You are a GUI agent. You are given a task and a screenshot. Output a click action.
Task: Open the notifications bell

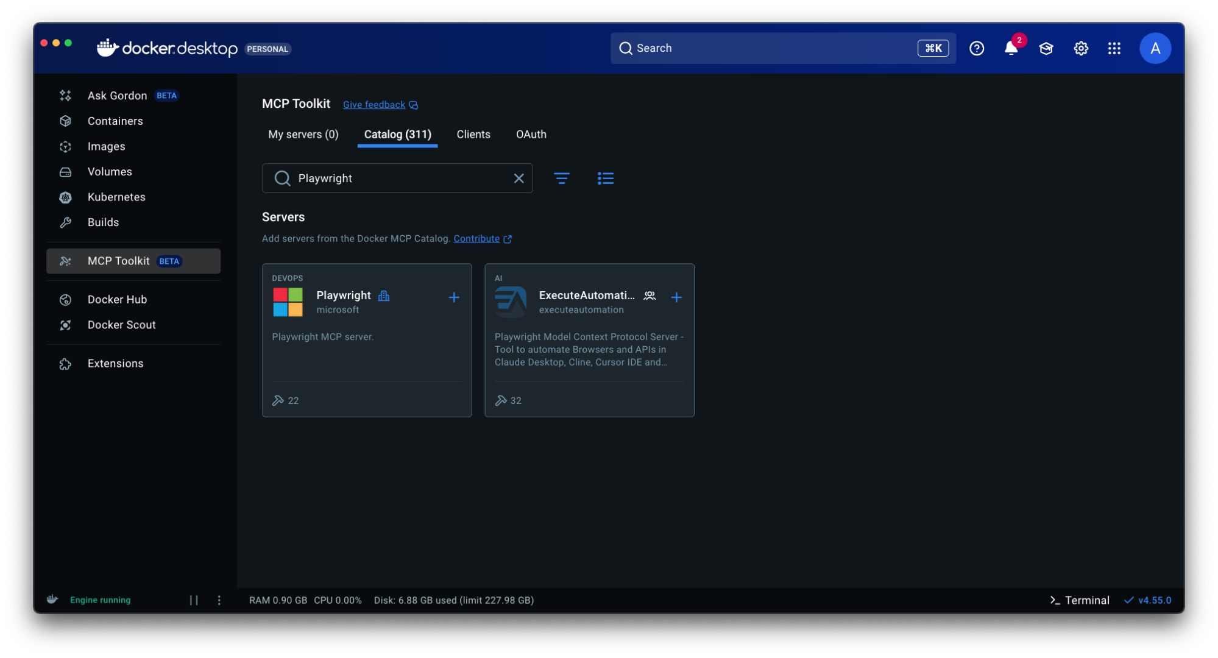tap(1010, 48)
